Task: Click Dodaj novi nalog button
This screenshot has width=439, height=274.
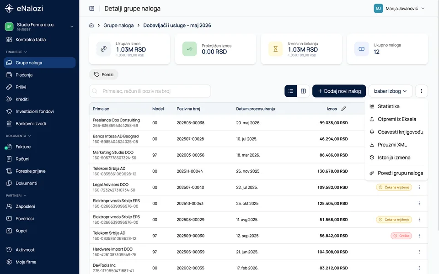Action: point(339,91)
